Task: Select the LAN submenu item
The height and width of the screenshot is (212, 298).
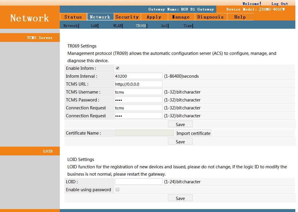Action: pyautogui.click(x=94, y=26)
